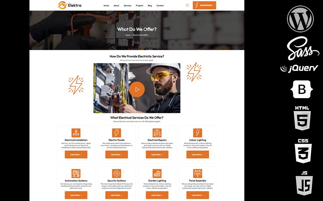
Task: Go to the Projects page
Action: point(139,6)
